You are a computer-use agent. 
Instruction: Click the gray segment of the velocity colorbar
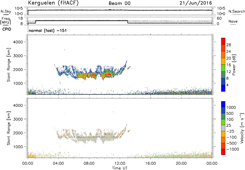coord(223,128)
